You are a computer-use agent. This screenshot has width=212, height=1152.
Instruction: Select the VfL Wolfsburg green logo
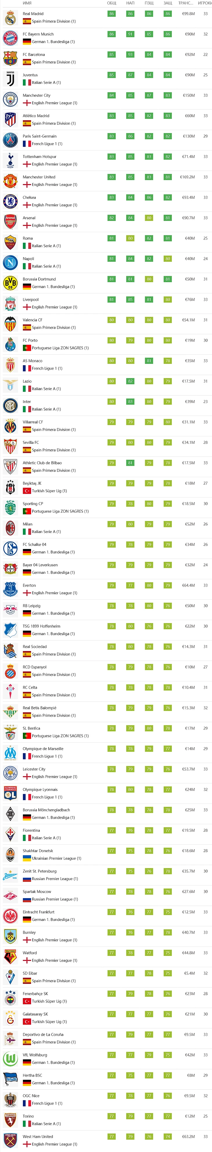pyautogui.click(x=10, y=1058)
